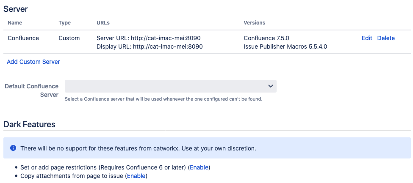Click the Type column header
Screen dimensions: 413x183
(65, 23)
